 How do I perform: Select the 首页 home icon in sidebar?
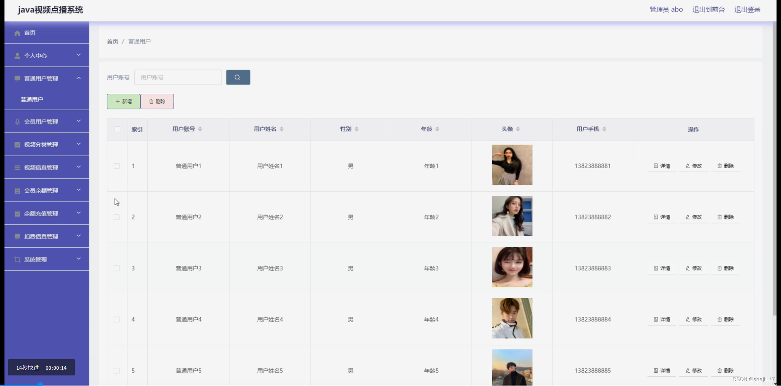[17, 33]
